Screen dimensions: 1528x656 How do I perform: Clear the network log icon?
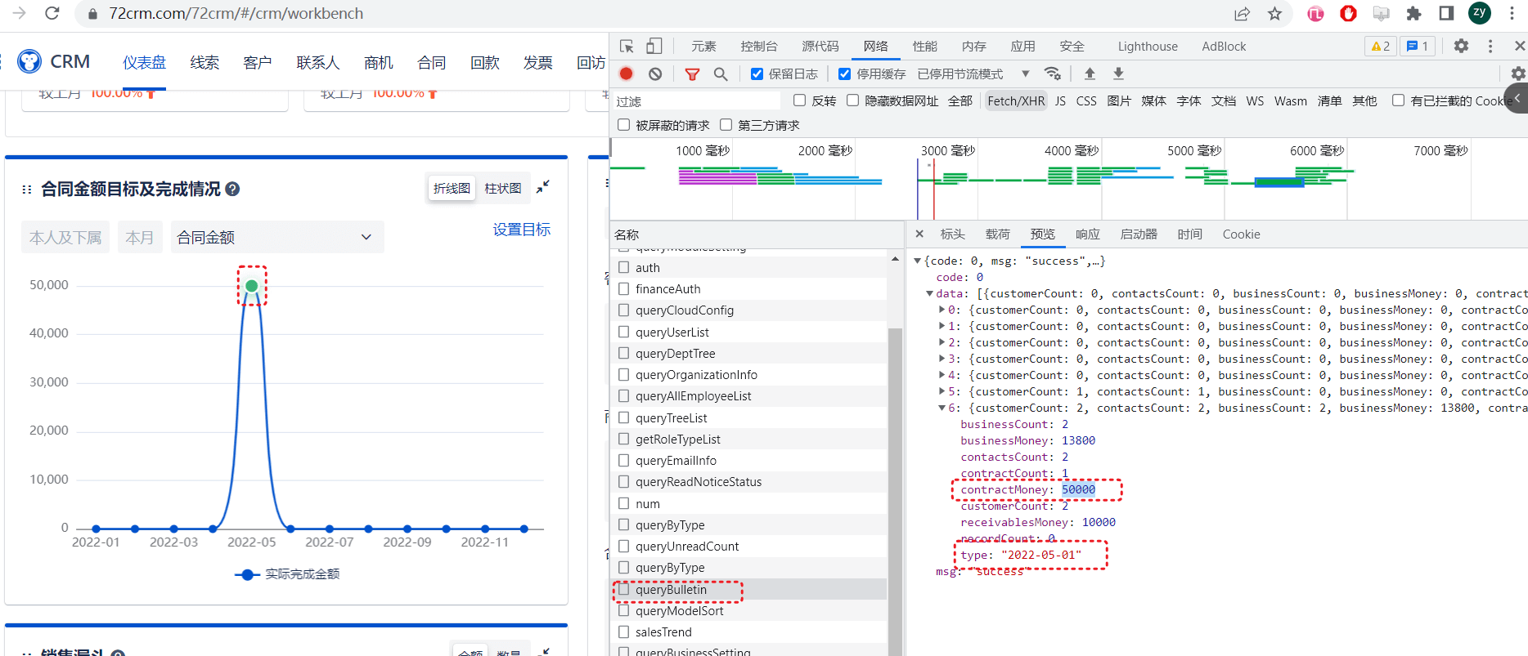(x=655, y=74)
